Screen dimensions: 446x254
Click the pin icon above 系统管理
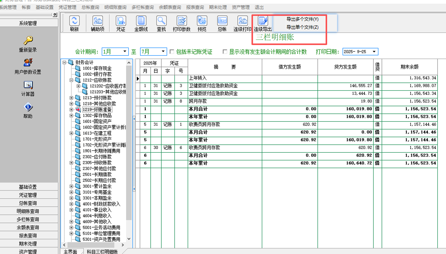tap(55, 15)
